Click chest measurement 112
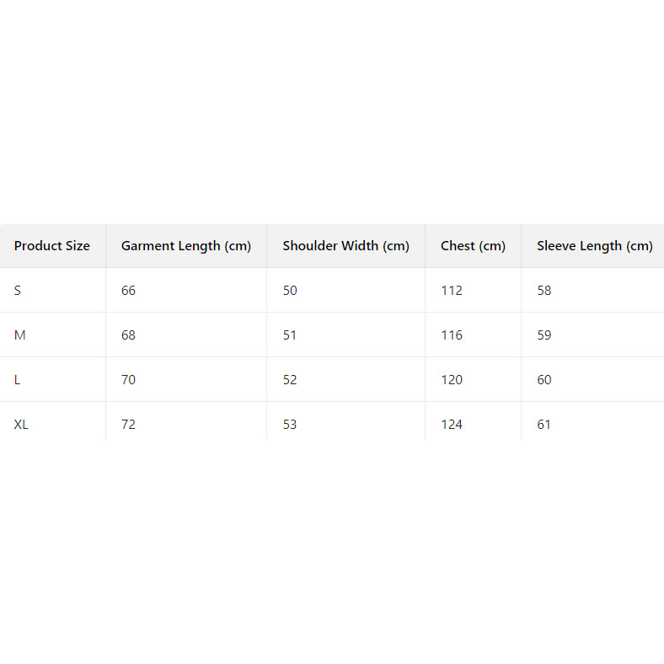 pos(452,291)
